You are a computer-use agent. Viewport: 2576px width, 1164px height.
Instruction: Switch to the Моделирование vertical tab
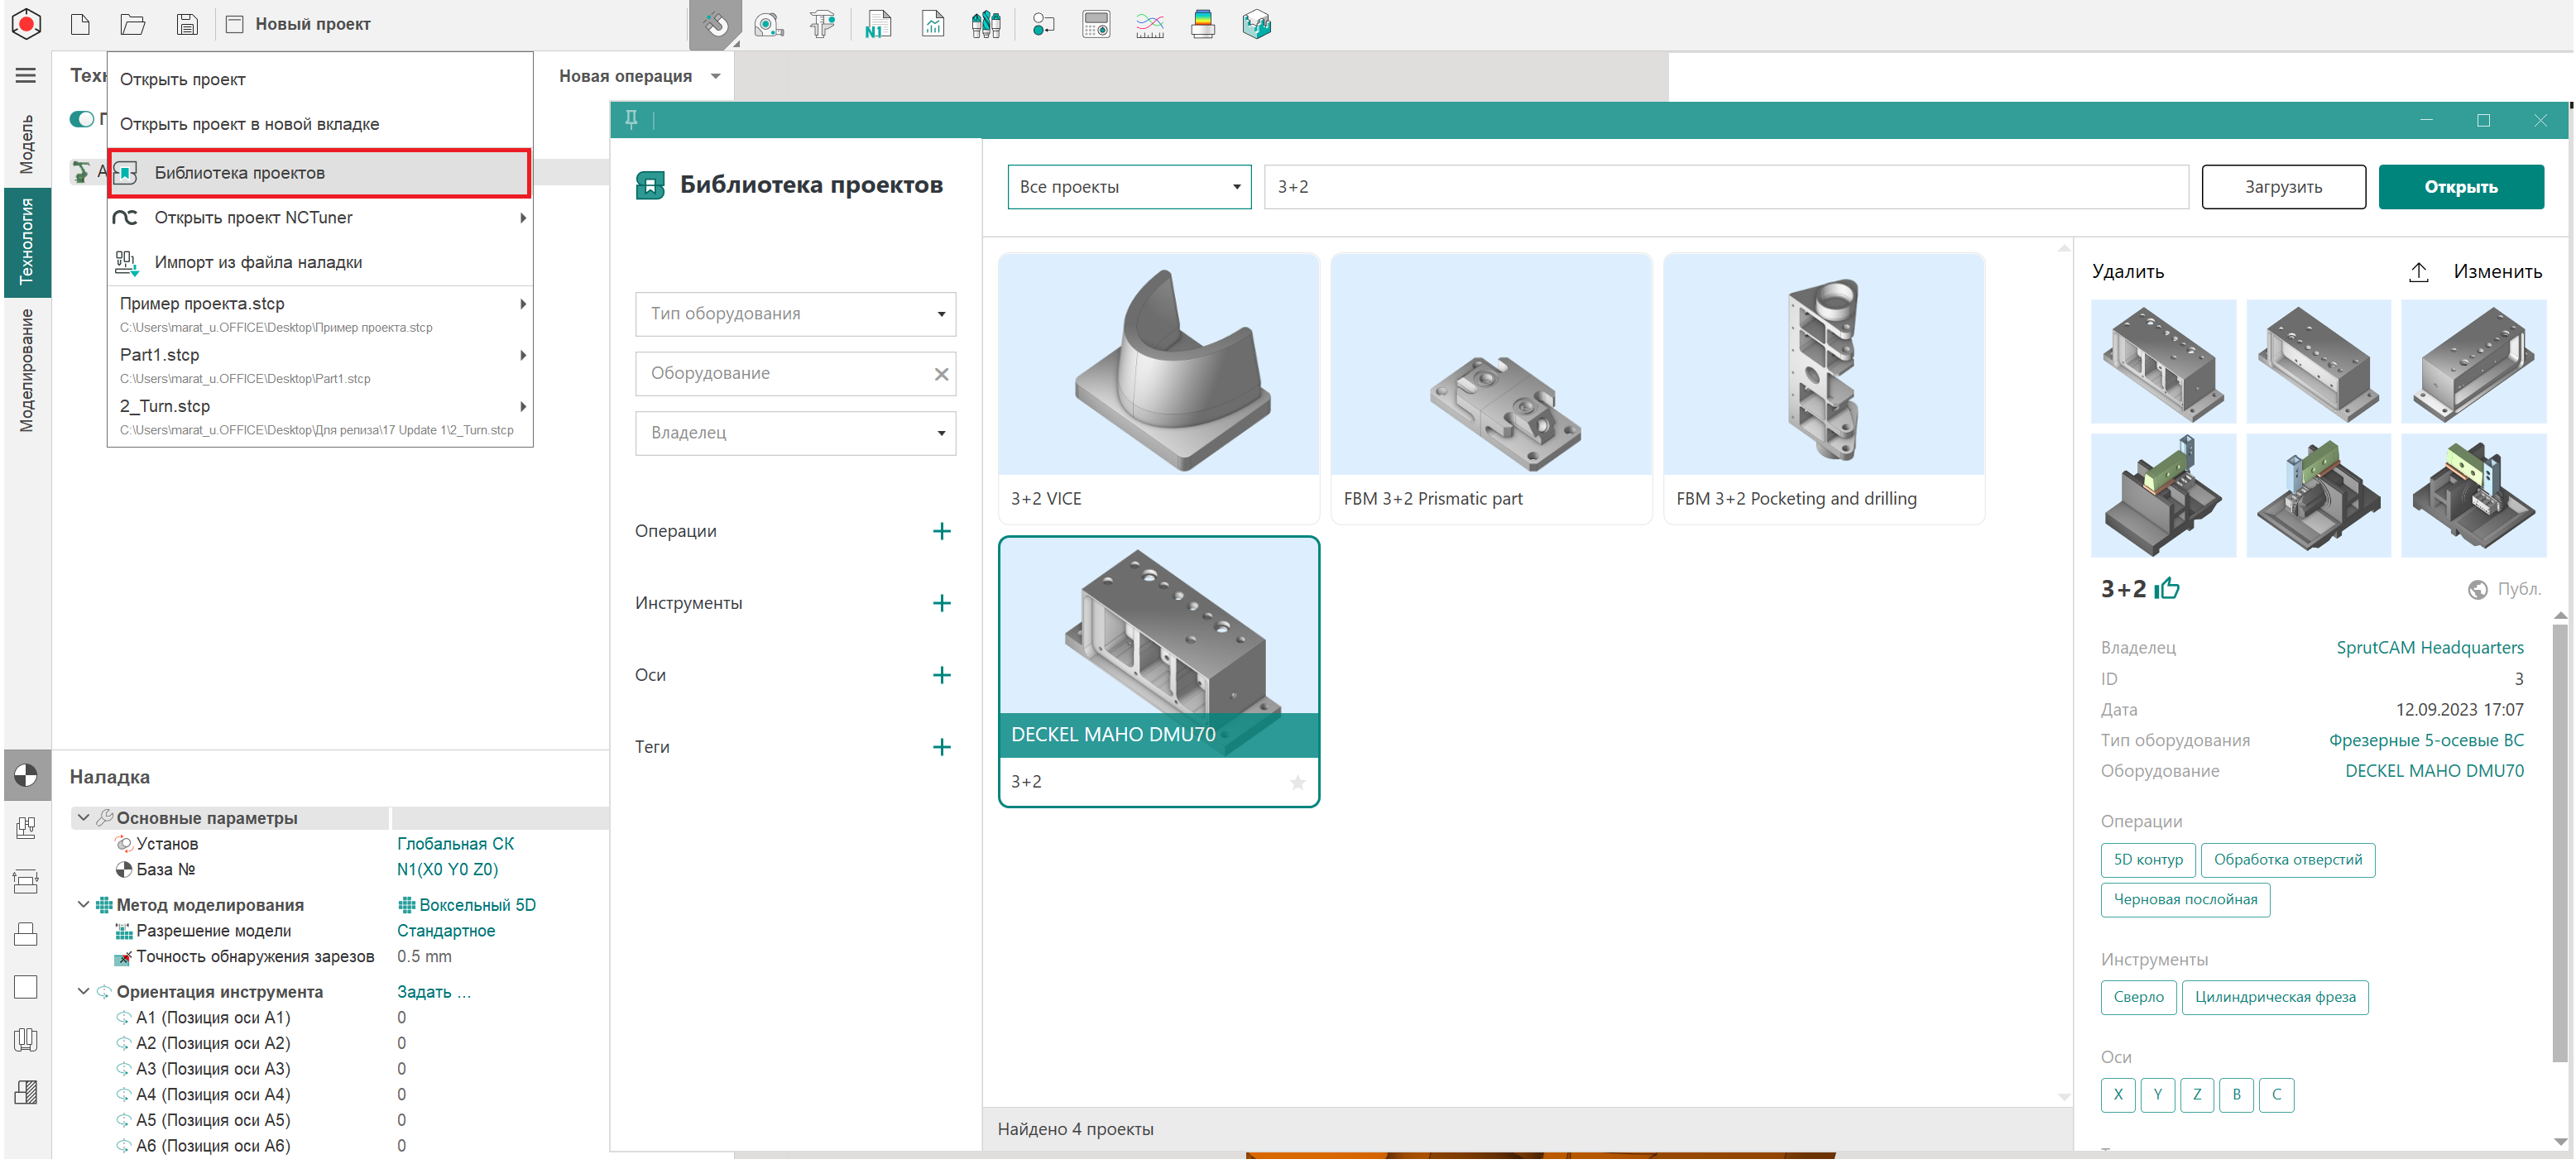(26, 370)
